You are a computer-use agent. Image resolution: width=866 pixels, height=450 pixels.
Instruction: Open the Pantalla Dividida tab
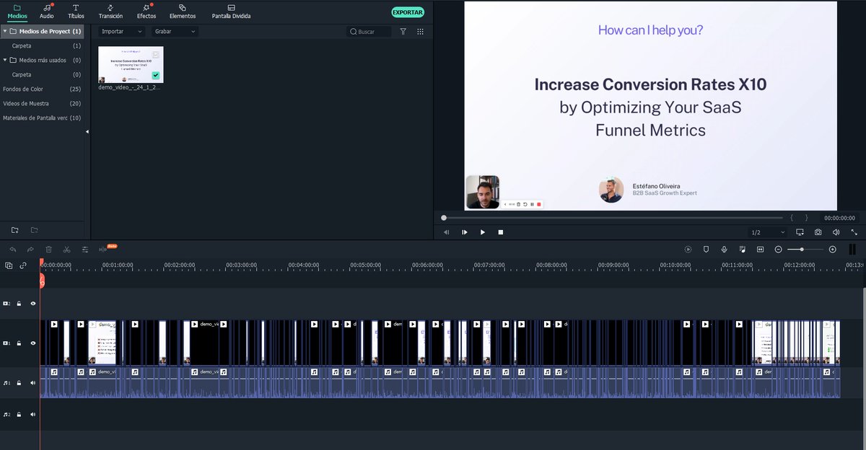pos(231,12)
